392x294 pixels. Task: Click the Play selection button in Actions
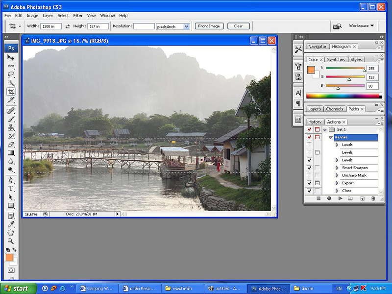click(x=340, y=198)
